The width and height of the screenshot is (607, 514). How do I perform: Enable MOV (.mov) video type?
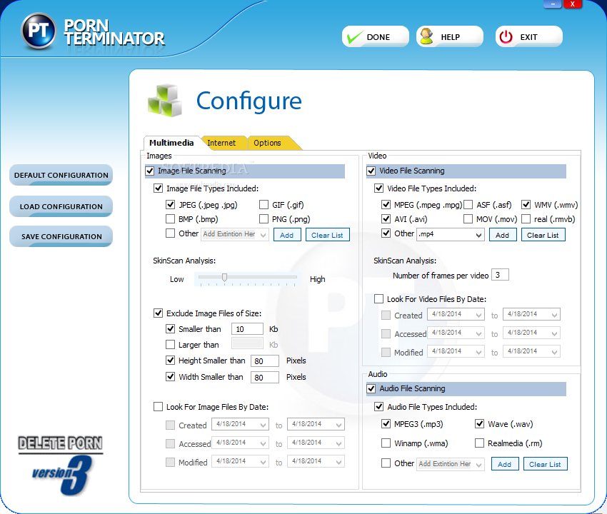pyautogui.click(x=468, y=219)
